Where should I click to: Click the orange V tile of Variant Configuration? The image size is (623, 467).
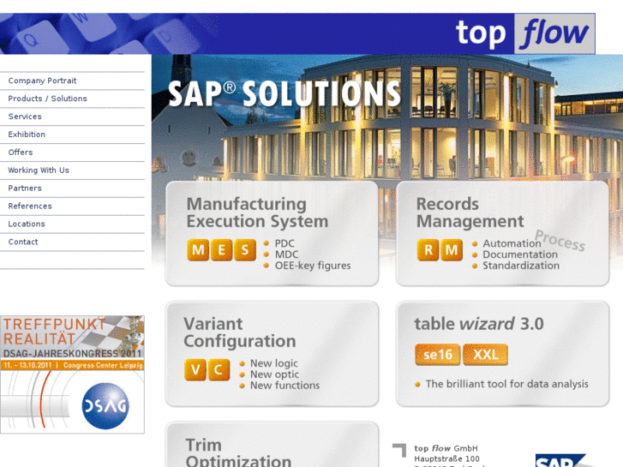[x=195, y=369]
